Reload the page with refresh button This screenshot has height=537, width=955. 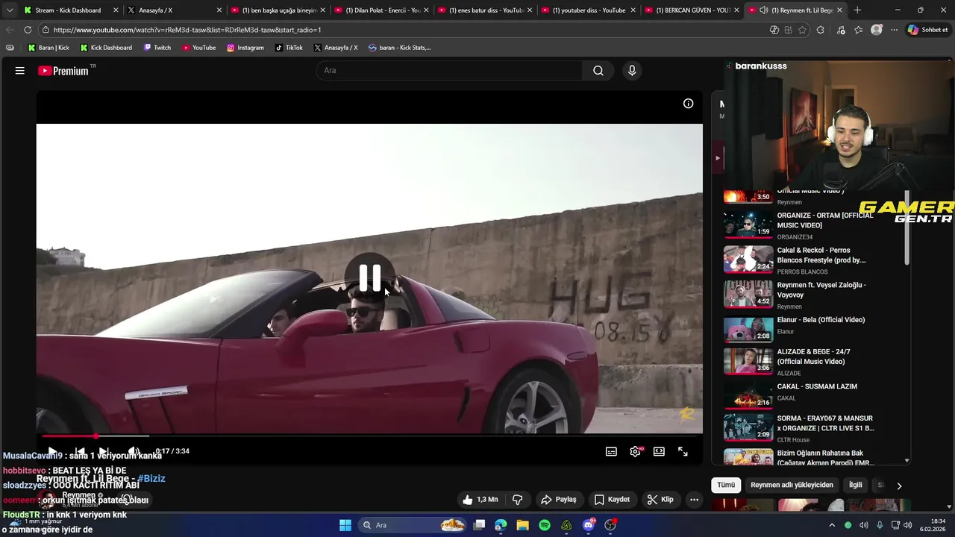pos(28,30)
